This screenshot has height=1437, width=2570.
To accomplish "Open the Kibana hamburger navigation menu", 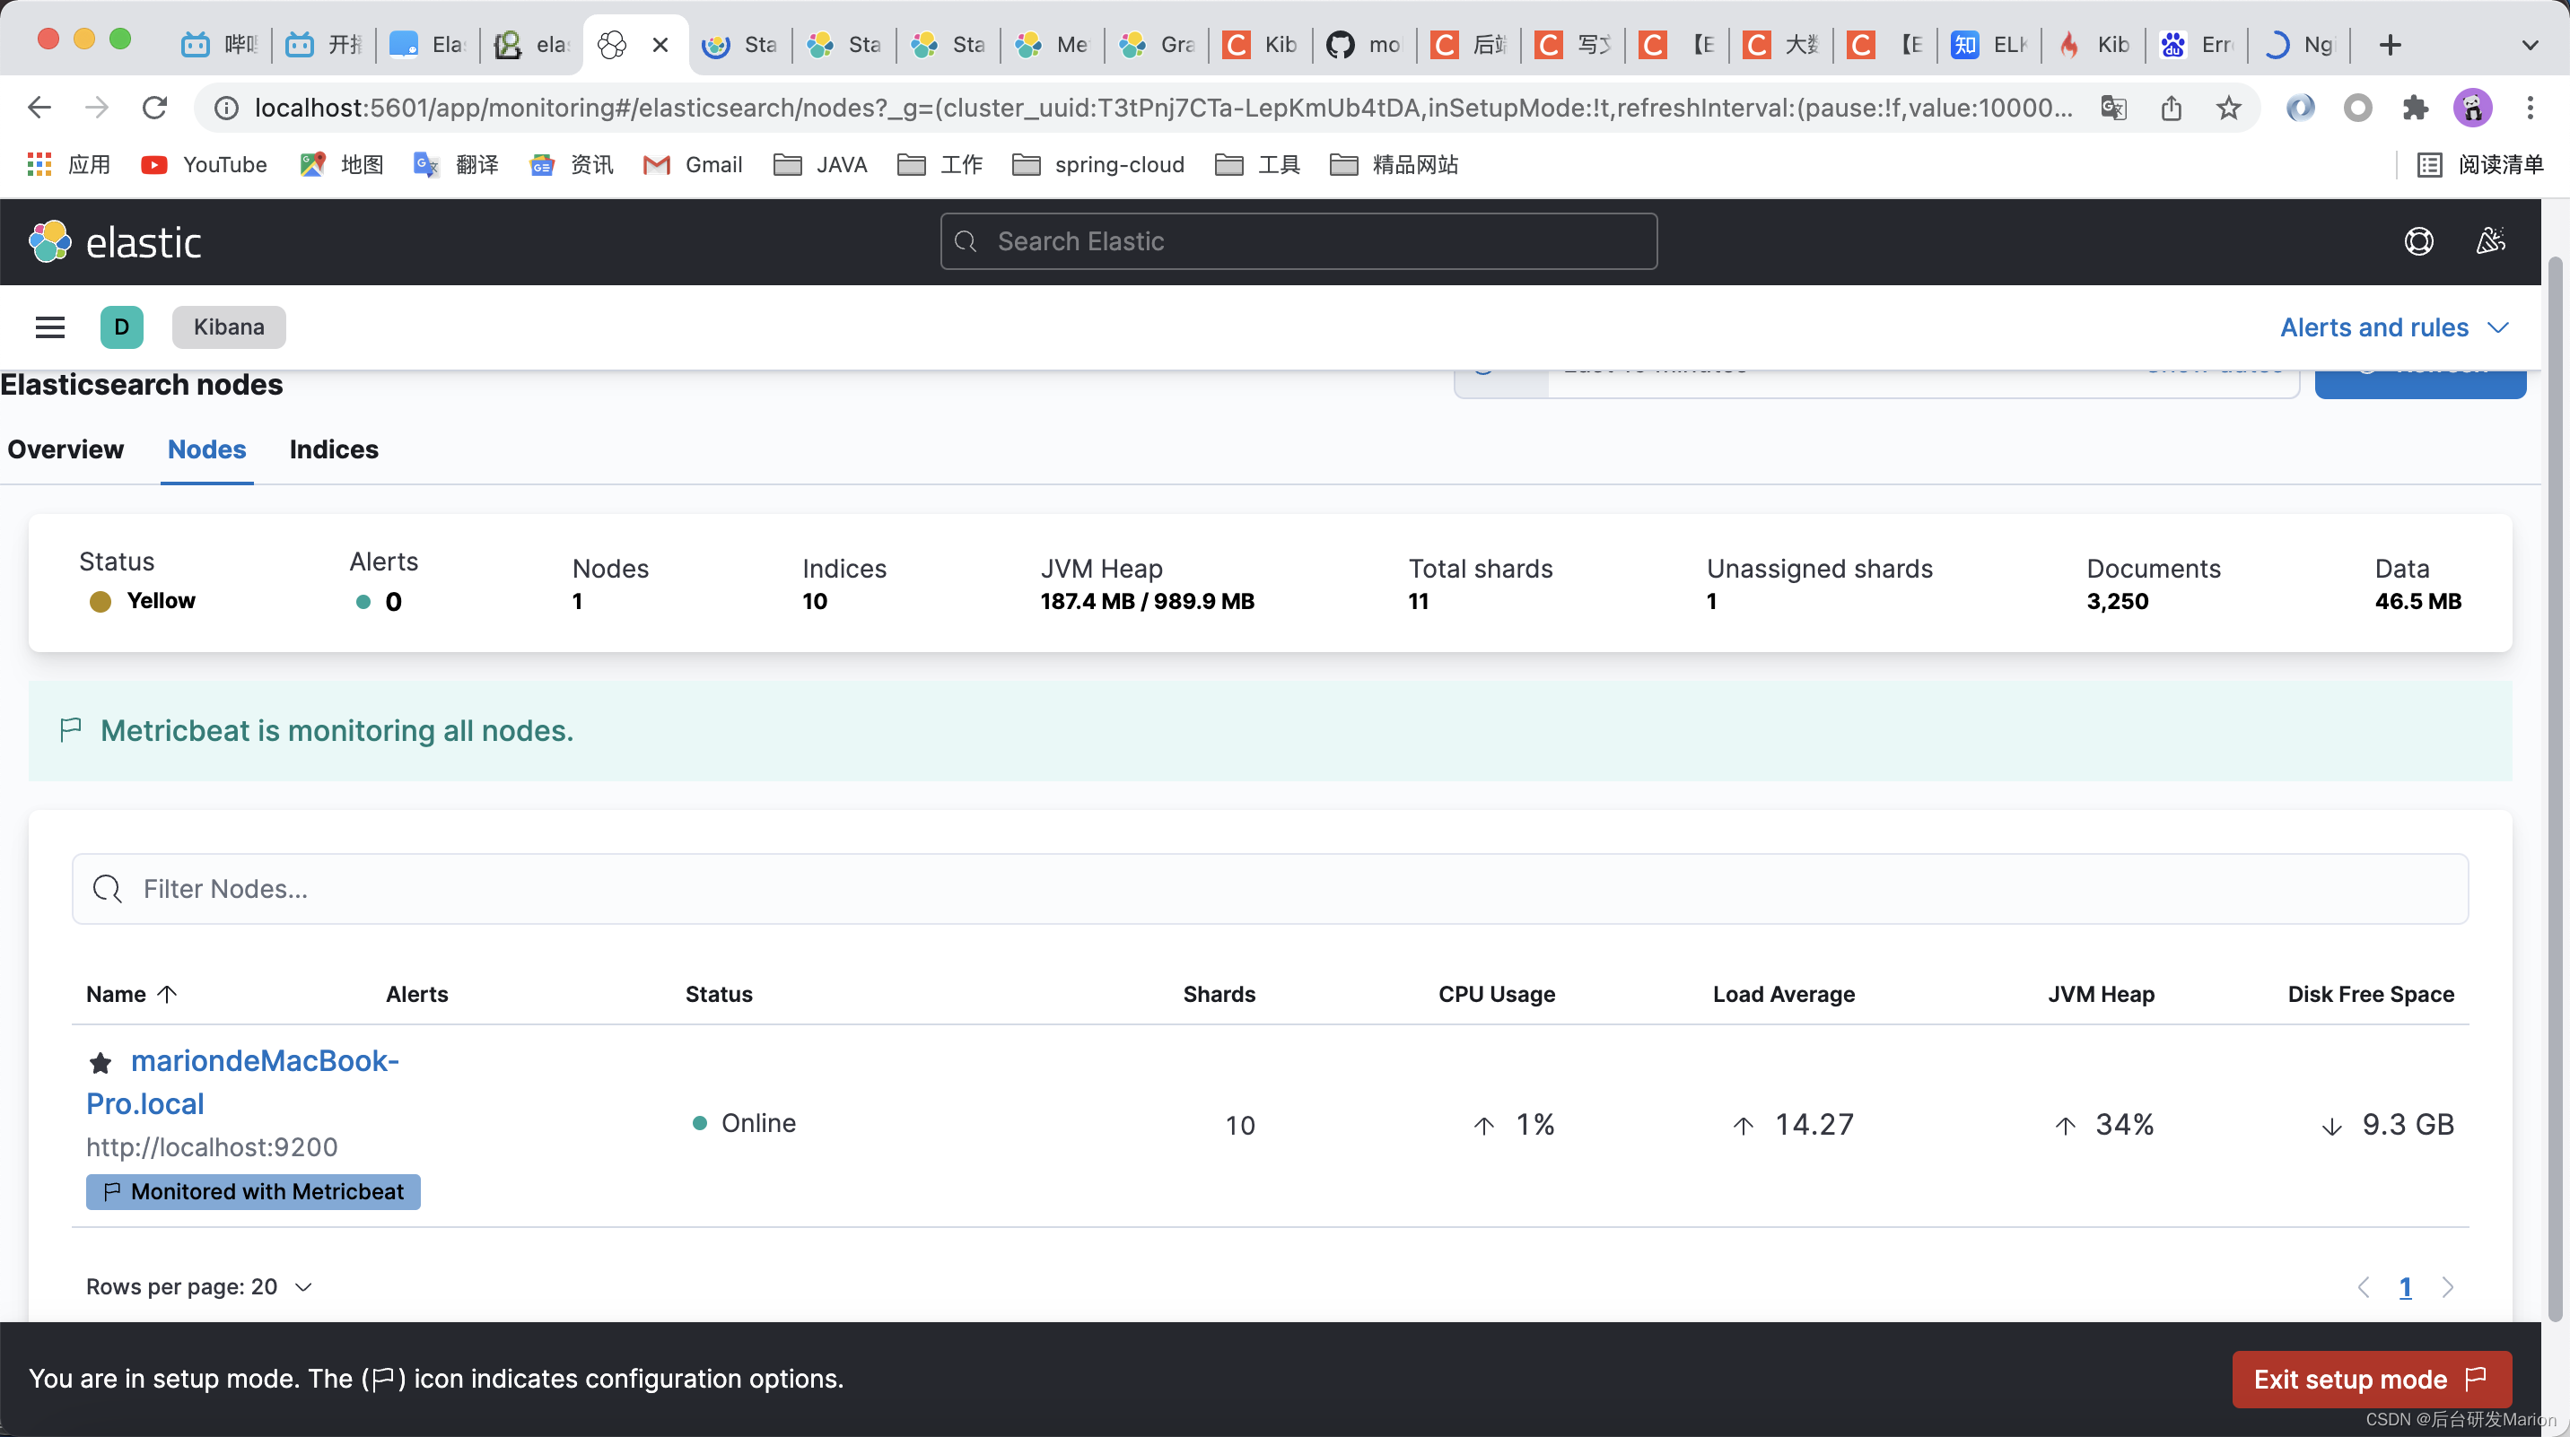I will pyautogui.click(x=50, y=327).
